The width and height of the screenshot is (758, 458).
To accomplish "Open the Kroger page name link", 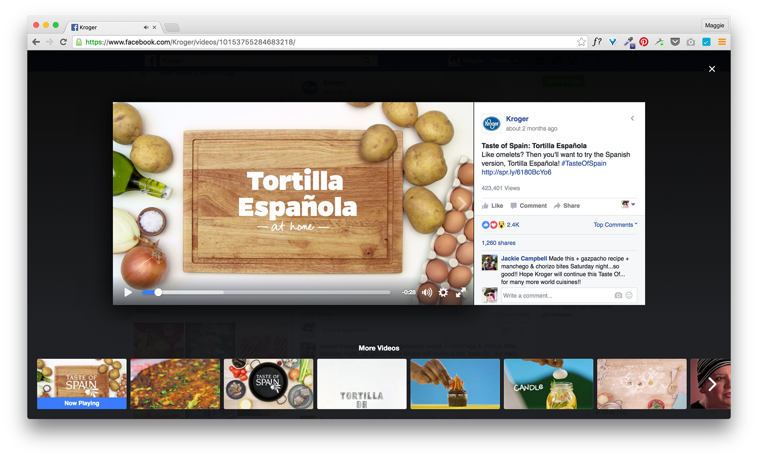I will click(517, 119).
